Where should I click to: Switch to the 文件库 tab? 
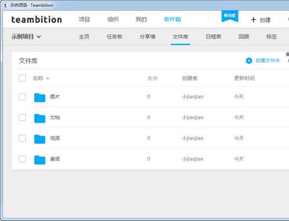pyautogui.click(x=181, y=37)
